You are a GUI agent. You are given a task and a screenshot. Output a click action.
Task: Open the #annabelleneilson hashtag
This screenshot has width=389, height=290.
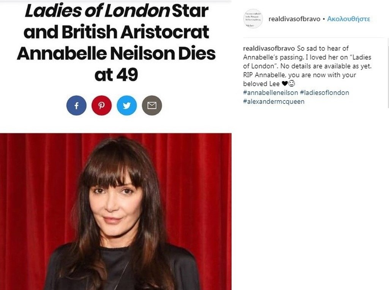(270, 92)
